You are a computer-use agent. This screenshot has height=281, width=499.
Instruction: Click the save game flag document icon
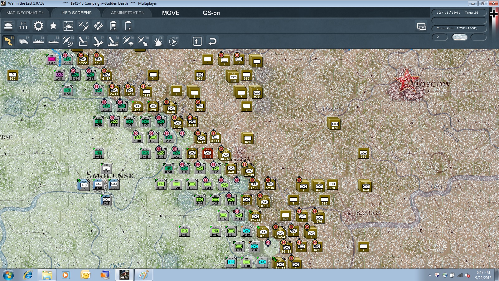(x=113, y=26)
